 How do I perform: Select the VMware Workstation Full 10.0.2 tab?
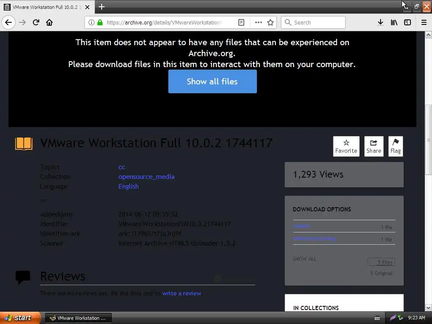pyautogui.click(x=47, y=7)
